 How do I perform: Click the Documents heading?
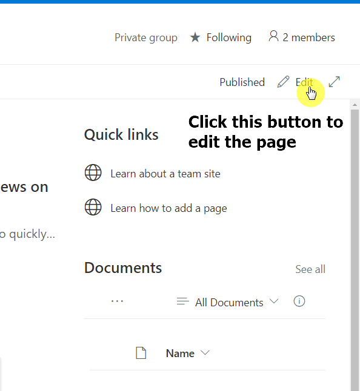pos(123,268)
